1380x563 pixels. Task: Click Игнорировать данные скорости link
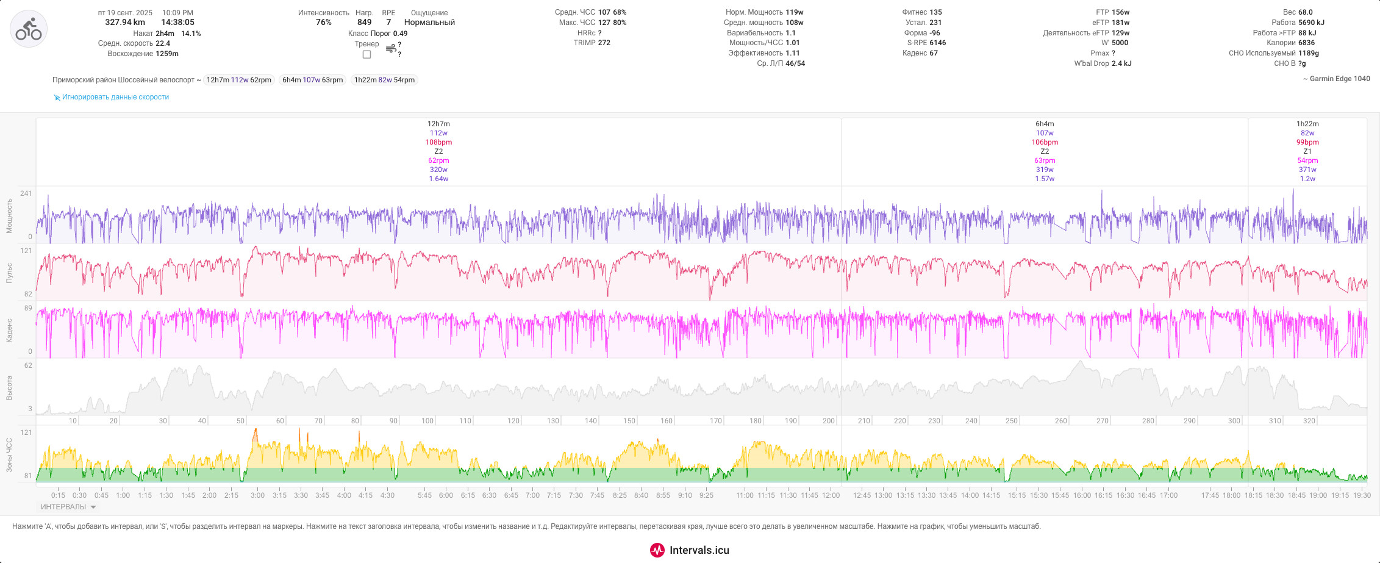[115, 97]
